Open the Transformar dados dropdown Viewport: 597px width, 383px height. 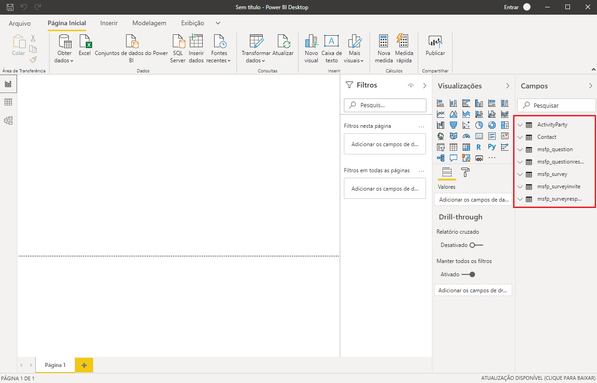[x=256, y=49]
